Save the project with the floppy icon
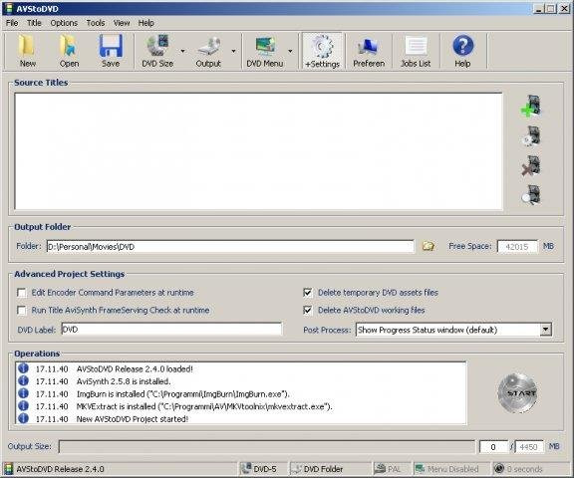 tap(111, 51)
